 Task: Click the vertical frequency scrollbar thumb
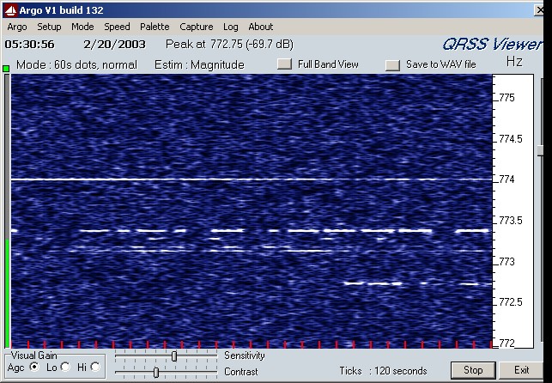click(x=540, y=150)
